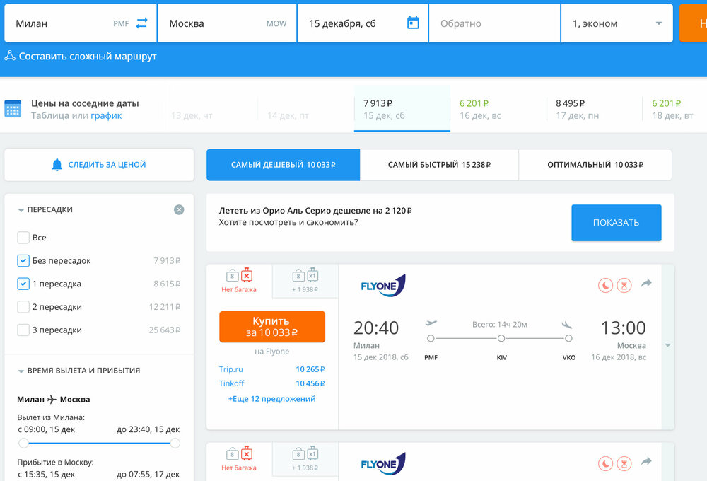Uncheck the 1 пересадка checkbox

pos(23,284)
